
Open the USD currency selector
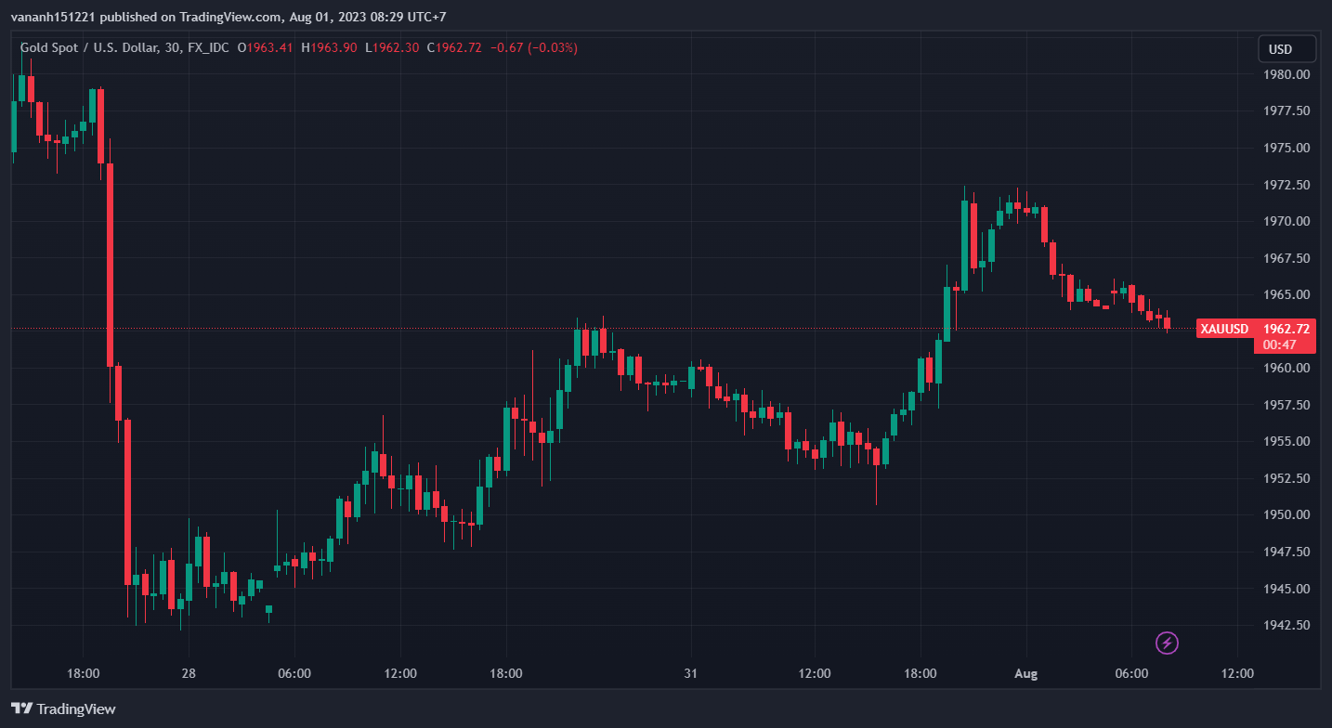click(x=1286, y=49)
